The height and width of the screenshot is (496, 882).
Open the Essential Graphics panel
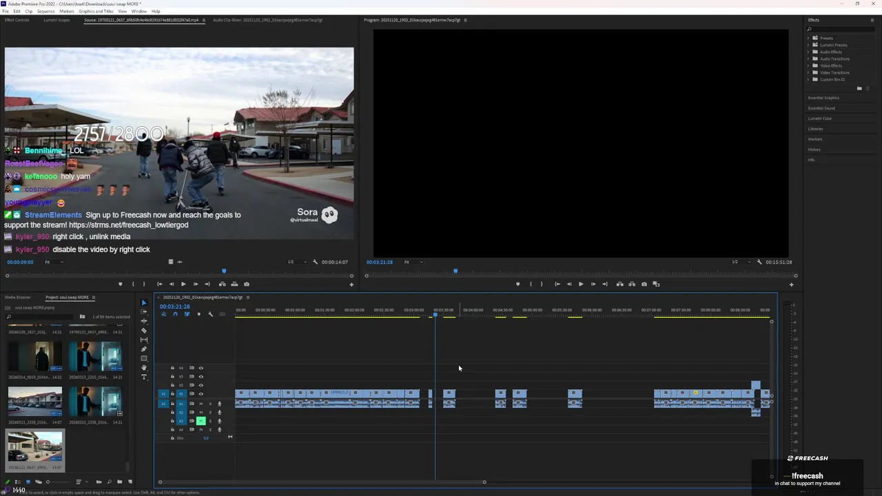point(823,98)
